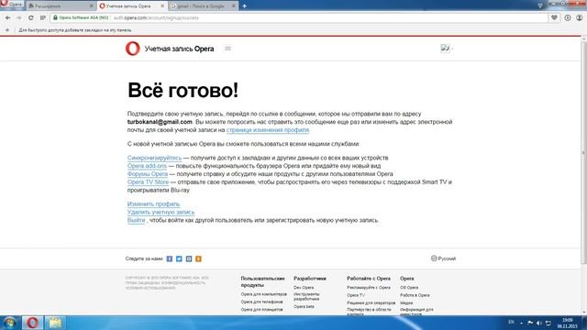Viewport: 587px width, 330px height.
Task: Open footer link Opera для компьютеров
Action: click(263, 294)
